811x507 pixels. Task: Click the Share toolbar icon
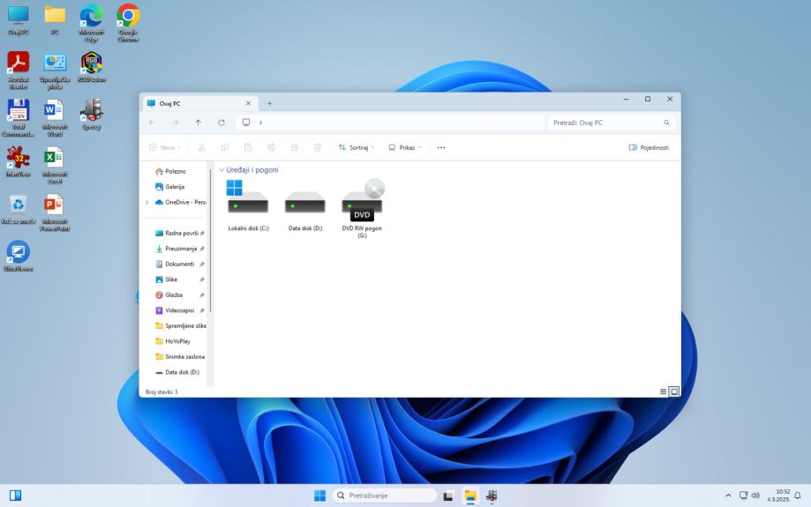[294, 147]
